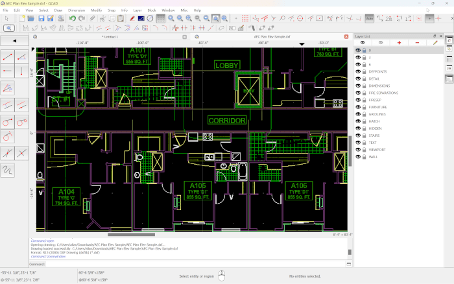Show all layers with eye button
This screenshot has width=454, height=284.
pos(363,43)
